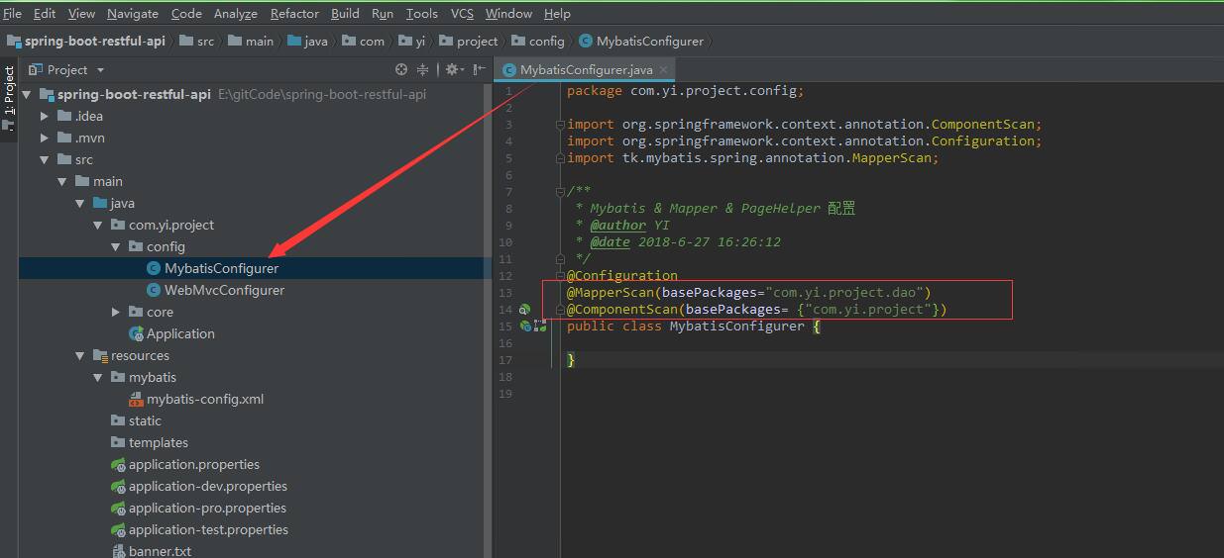Viewport: 1224px width, 558px height.
Task: Open the Navigate menu
Action: (133, 13)
